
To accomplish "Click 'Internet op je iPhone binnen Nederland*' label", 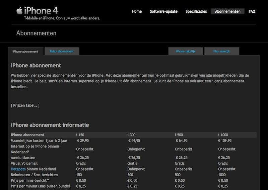I will tap(35, 149).
